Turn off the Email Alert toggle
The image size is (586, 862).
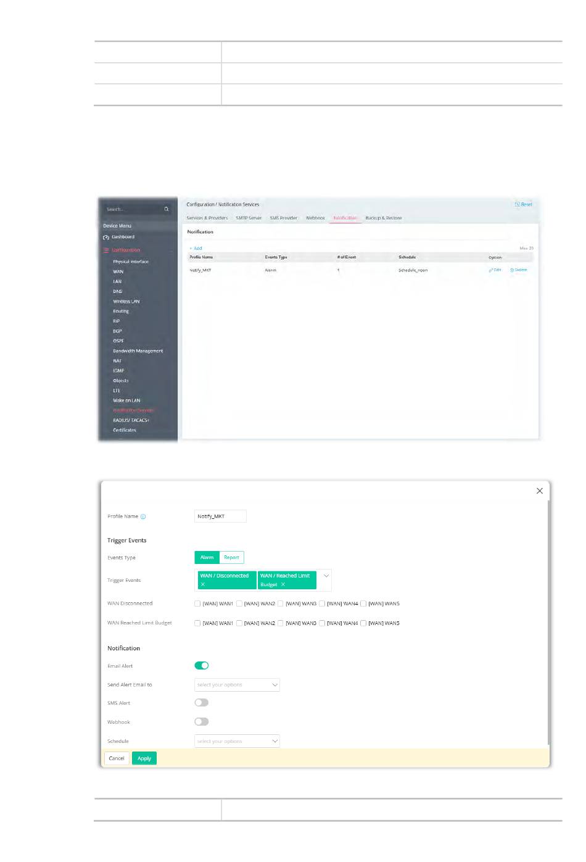[x=202, y=665]
